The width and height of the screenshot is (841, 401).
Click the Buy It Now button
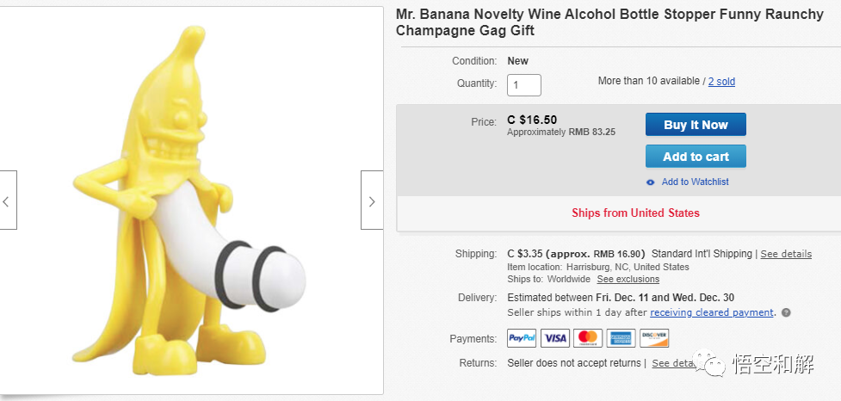[696, 125]
